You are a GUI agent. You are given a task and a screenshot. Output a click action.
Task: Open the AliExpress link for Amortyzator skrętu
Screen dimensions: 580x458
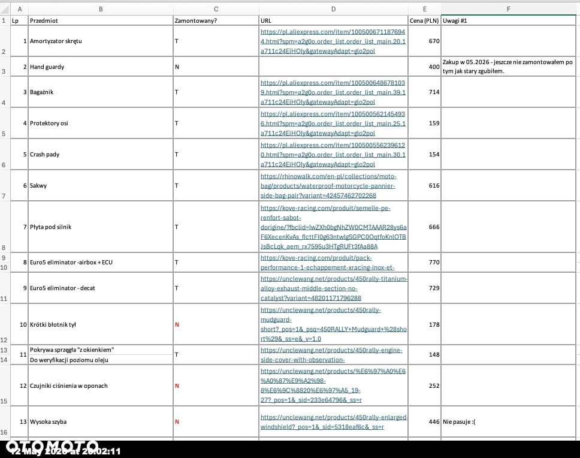(x=333, y=41)
